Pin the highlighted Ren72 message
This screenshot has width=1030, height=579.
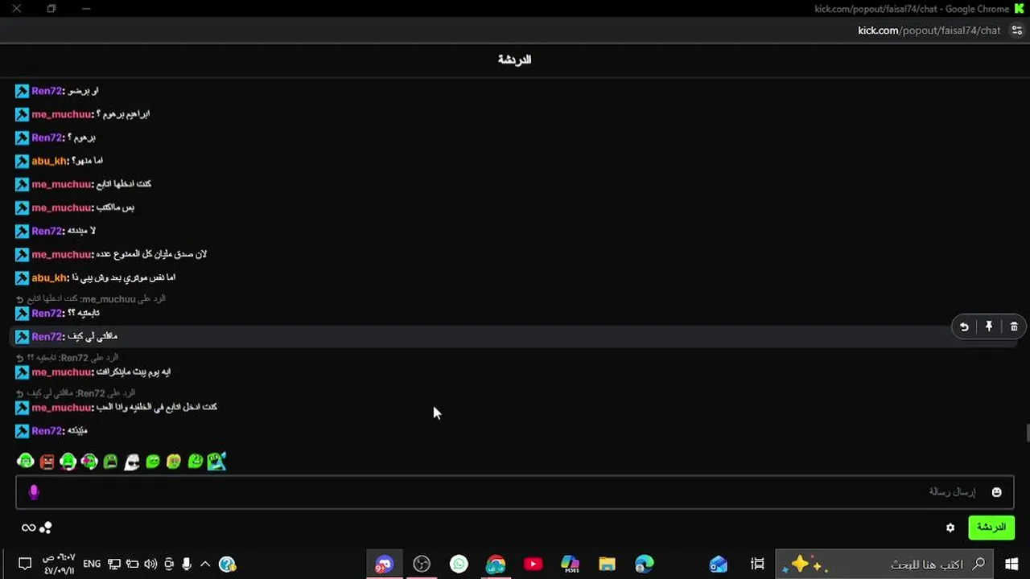tap(989, 326)
